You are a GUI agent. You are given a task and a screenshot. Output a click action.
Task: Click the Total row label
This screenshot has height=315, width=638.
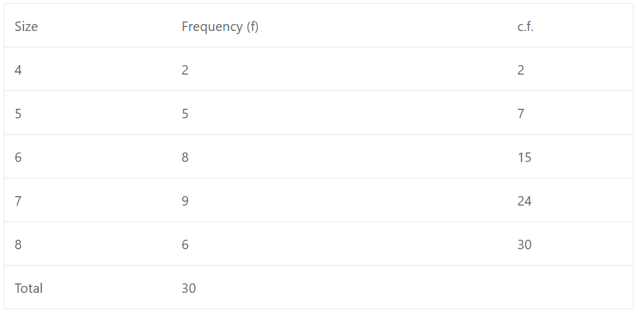coord(29,288)
